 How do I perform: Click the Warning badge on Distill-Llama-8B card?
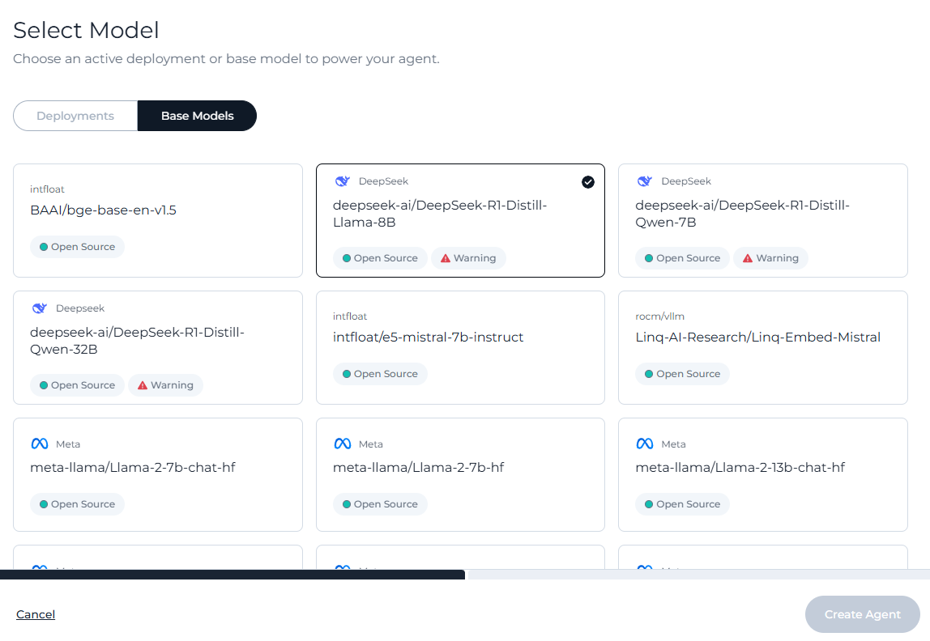[x=468, y=258]
